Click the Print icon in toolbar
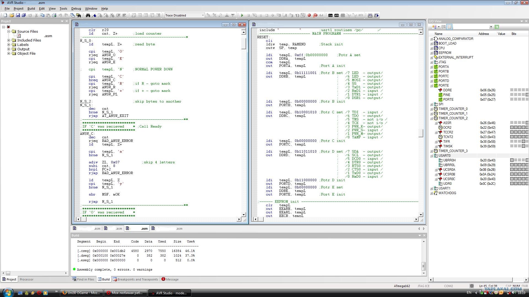Image resolution: width=529 pixels, height=297 pixels. 54,15
